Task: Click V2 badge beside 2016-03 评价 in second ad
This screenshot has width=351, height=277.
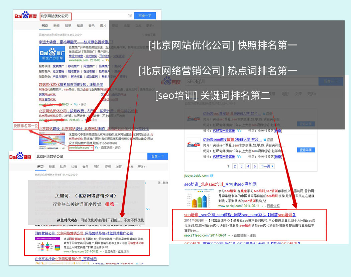Action: 76,104
